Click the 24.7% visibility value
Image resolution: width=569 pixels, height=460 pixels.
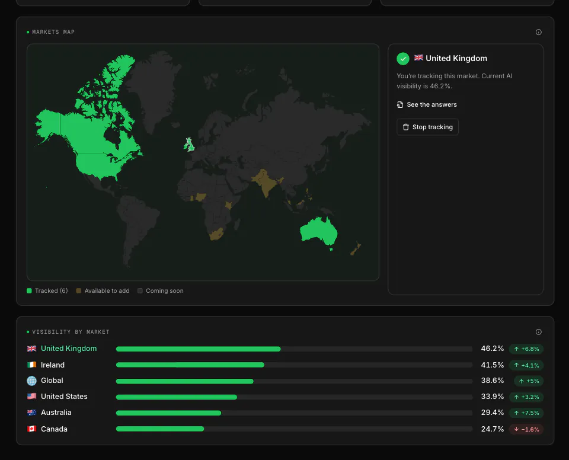pos(493,429)
